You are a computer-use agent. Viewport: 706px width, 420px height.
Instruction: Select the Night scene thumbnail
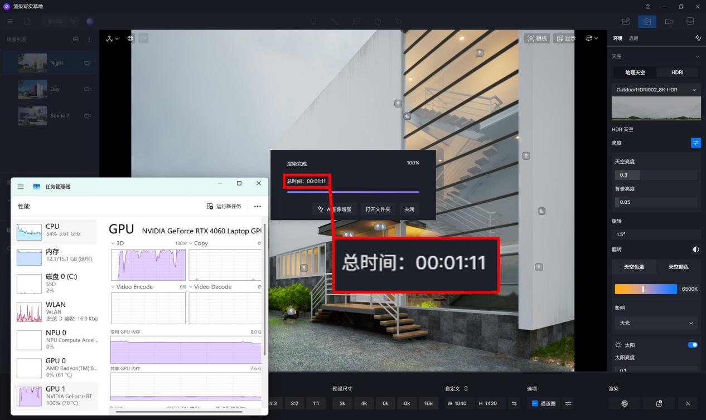(x=32, y=62)
